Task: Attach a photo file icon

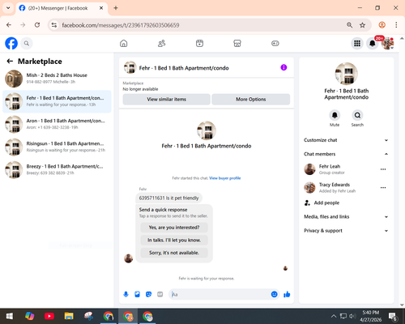Action: (137, 294)
